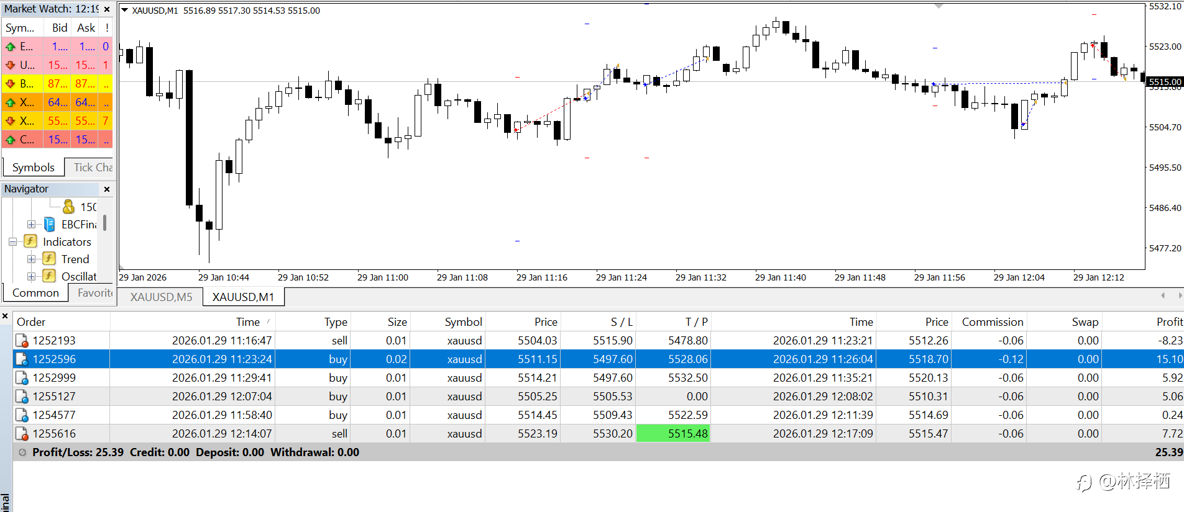Click the Profit/Loss summary circle icon
The width and height of the screenshot is (1184, 512).
pyautogui.click(x=22, y=452)
